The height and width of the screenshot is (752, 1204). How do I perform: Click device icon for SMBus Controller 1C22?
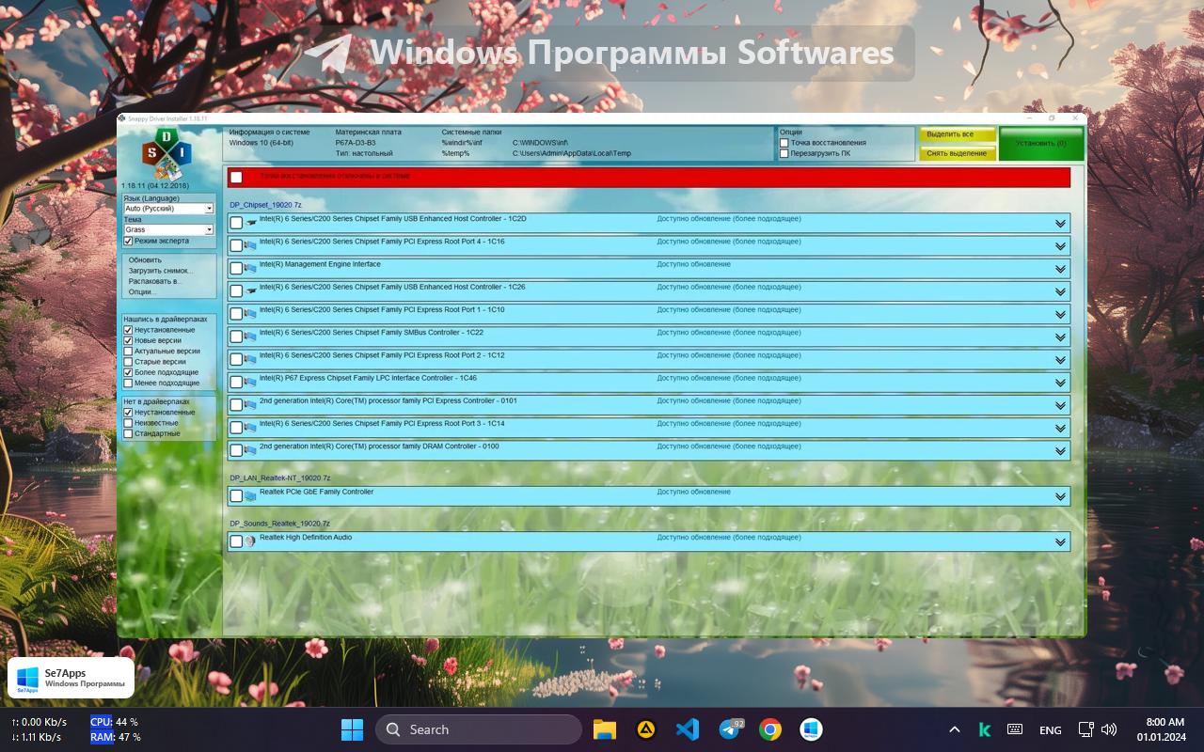pyautogui.click(x=250, y=337)
